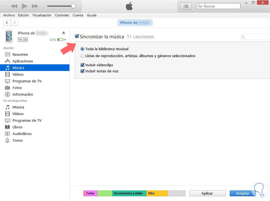Select Música under Ajustes
Viewport: 270px width, 201px height.
pyautogui.click(x=35, y=68)
